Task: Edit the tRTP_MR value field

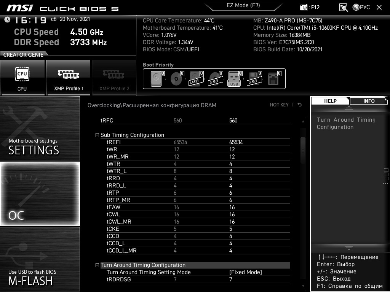Action: (x=231, y=200)
